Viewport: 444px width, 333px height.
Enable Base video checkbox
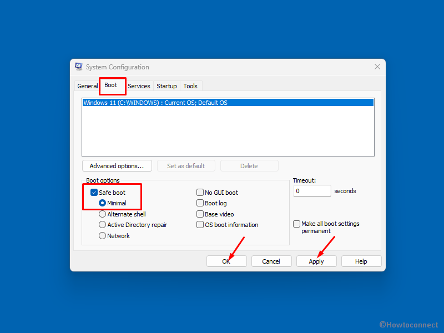pos(200,214)
